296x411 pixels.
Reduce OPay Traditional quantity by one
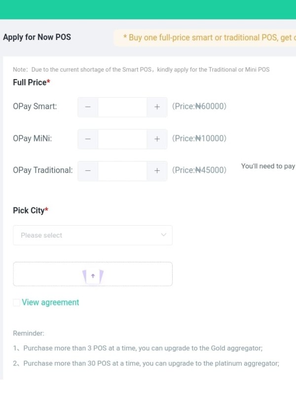[x=88, y=170]
